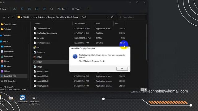This screenshot has height=111, width=198.
Task: Click the Share icon in Explorer toolbar
Action: [44, 9]
